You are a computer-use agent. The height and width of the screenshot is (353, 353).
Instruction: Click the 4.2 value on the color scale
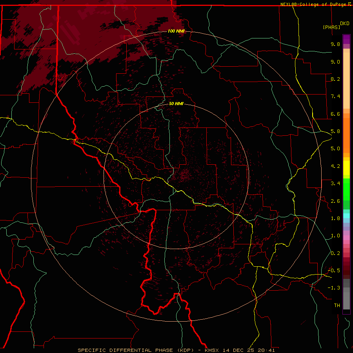(335, 166)
